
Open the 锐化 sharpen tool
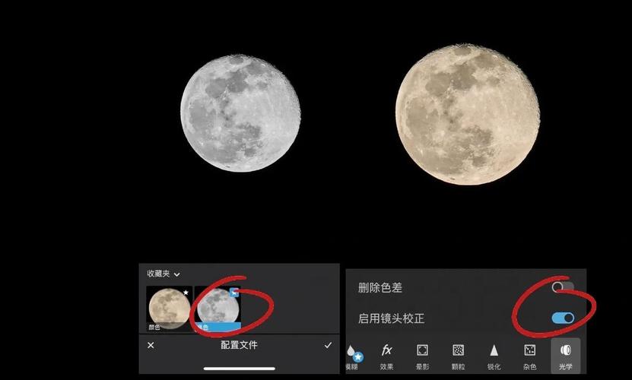494,357
